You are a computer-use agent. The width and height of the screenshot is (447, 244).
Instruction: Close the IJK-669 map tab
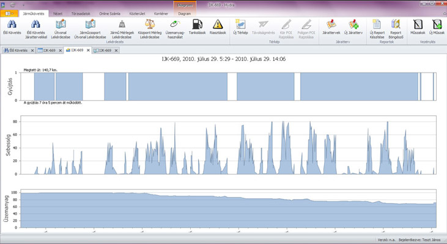116,51
